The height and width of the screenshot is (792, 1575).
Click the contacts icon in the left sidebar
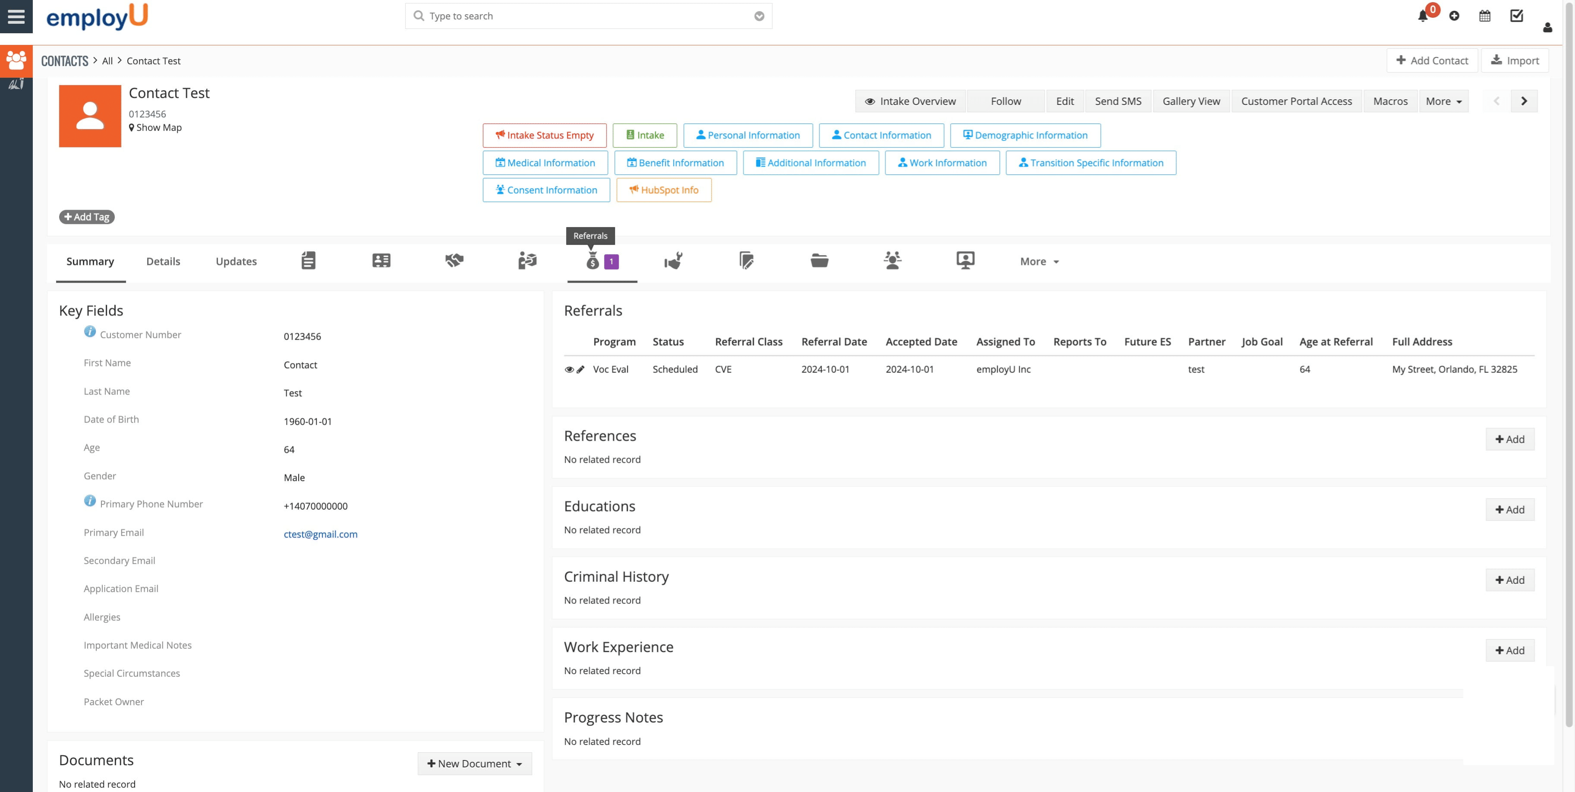click(16, 60)
